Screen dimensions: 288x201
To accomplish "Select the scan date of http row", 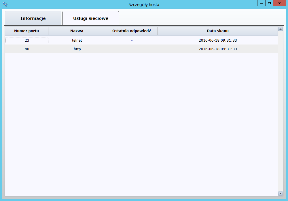I will [218, 49].
